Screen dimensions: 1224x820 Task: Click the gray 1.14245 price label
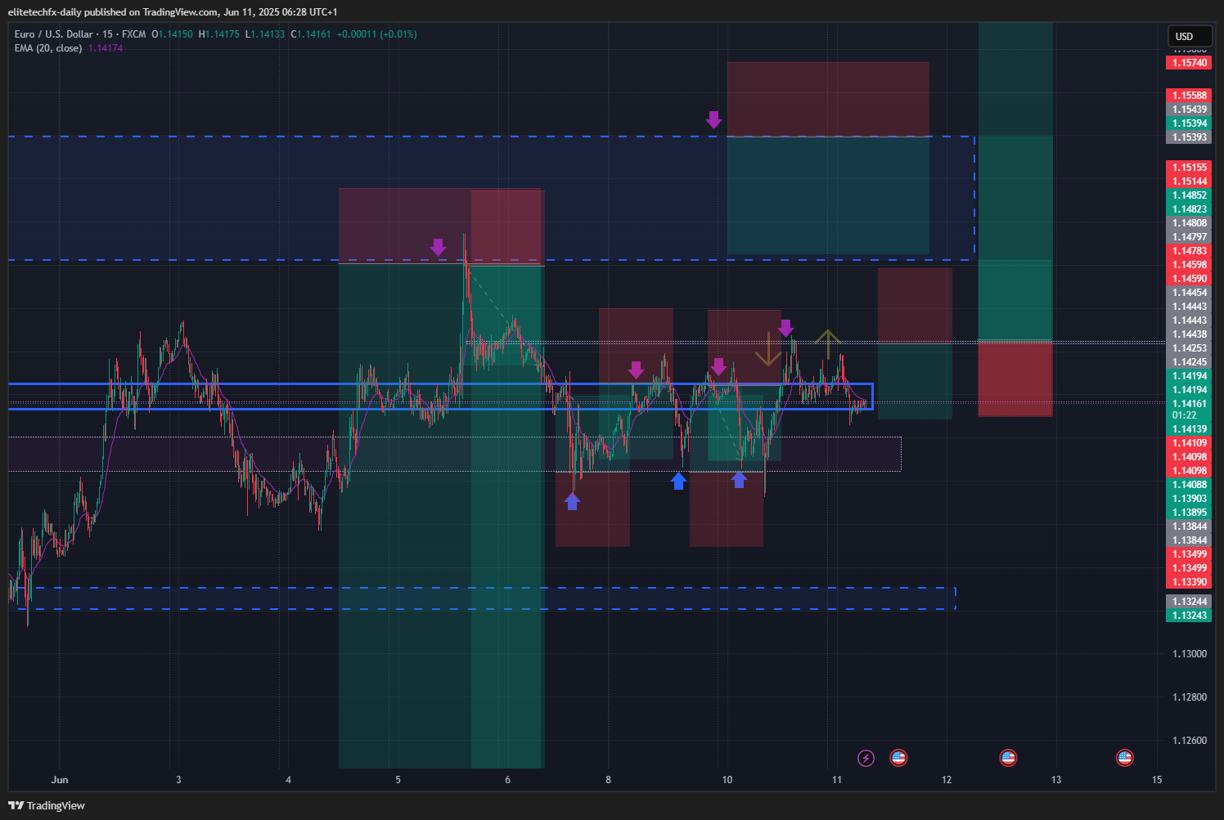(x=1189, y=362)
